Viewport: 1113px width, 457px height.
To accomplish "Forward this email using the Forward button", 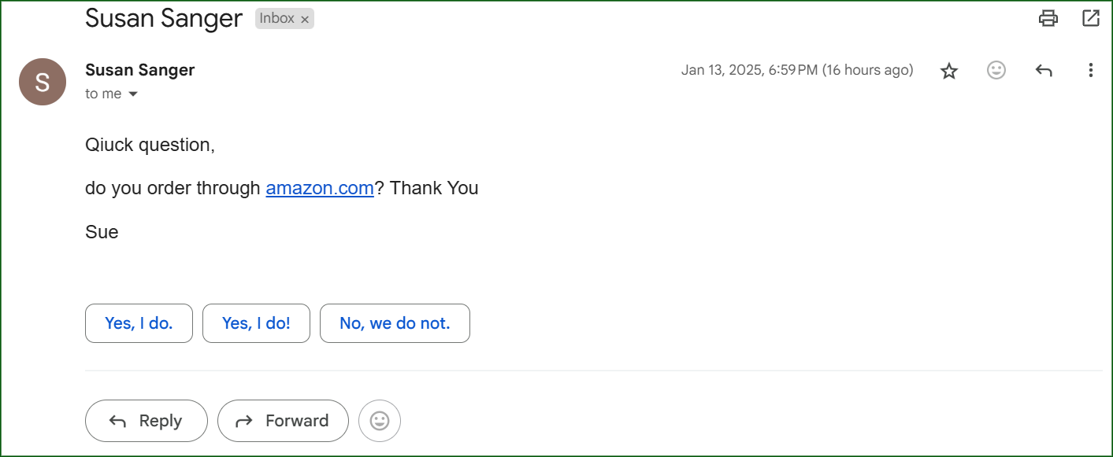I will pos(283,421).
